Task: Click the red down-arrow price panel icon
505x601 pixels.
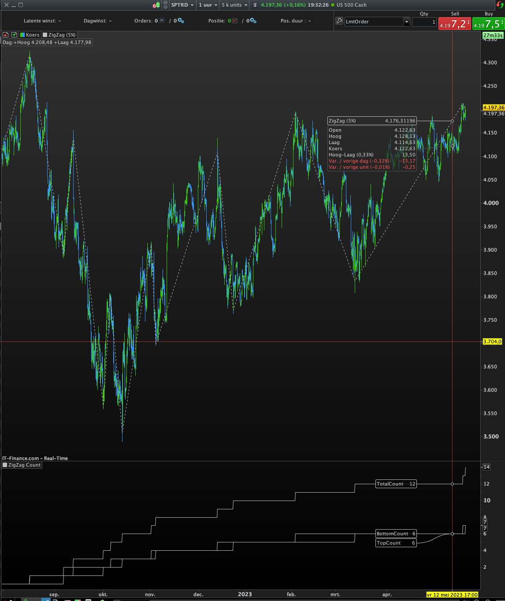Action: click(x=6, y=35)
